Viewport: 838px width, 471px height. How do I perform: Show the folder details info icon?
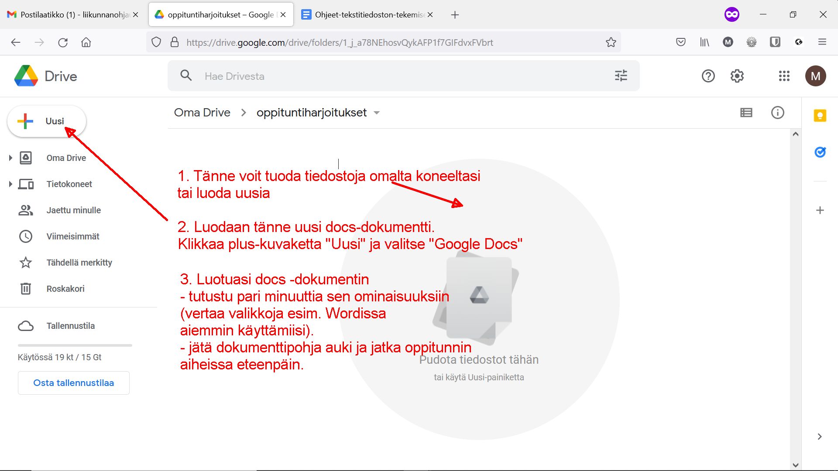(x=777, y=113)
